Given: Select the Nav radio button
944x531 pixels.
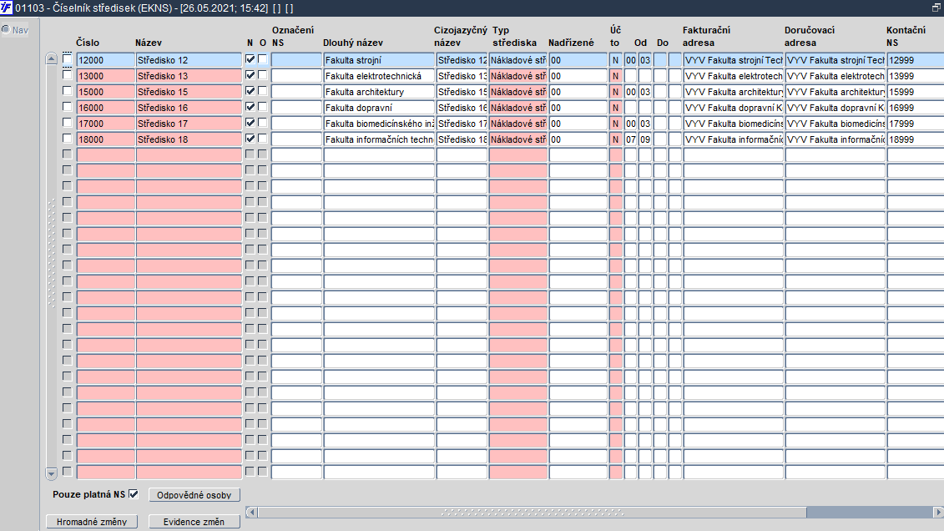Looking at the screenshot, I should pos(5,29).
